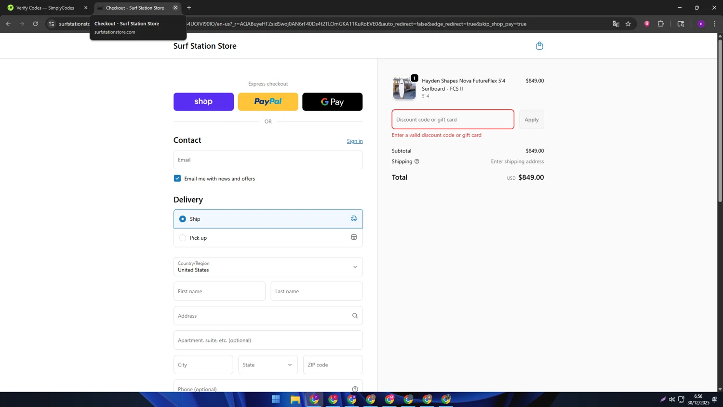This screenshot has width=723, height=407.
Task: Click the Google Translate icon in address bar
Action: (x=616, y=24)
